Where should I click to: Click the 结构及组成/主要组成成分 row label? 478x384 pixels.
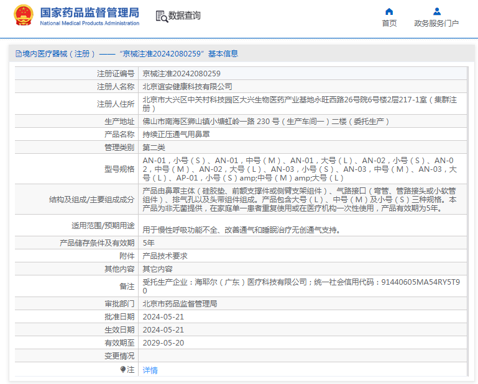[x=91, y=199]
